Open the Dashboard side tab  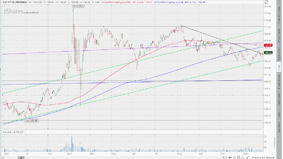279,99
